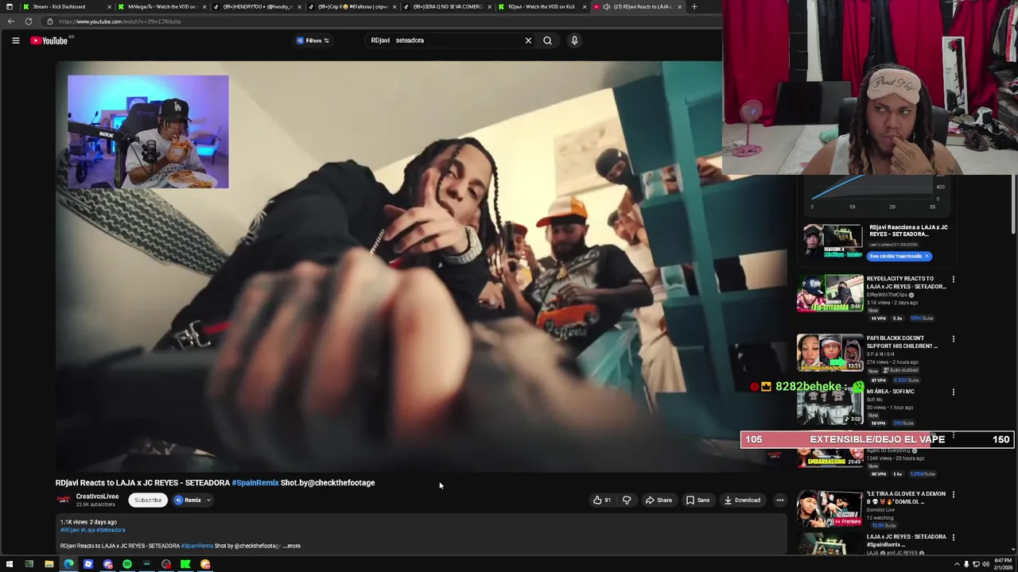This screenshot has height=572, width=1018.
Task: Open File Explorer from the taskbar
Action: [x=49, y=564]
